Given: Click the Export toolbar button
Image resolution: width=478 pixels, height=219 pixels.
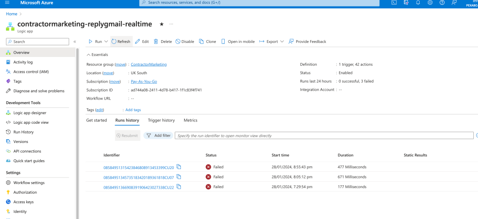Looking at the screenshot, I should coord(269,42).
